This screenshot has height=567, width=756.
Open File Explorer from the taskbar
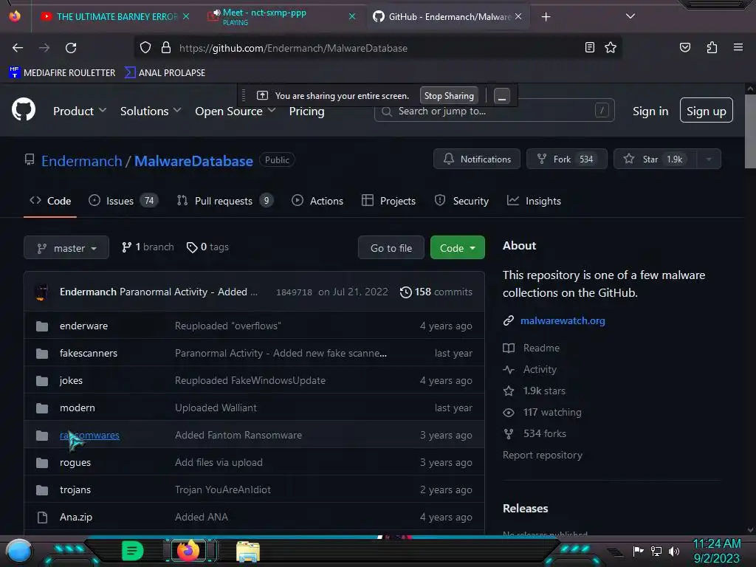(x=248, y=551)
